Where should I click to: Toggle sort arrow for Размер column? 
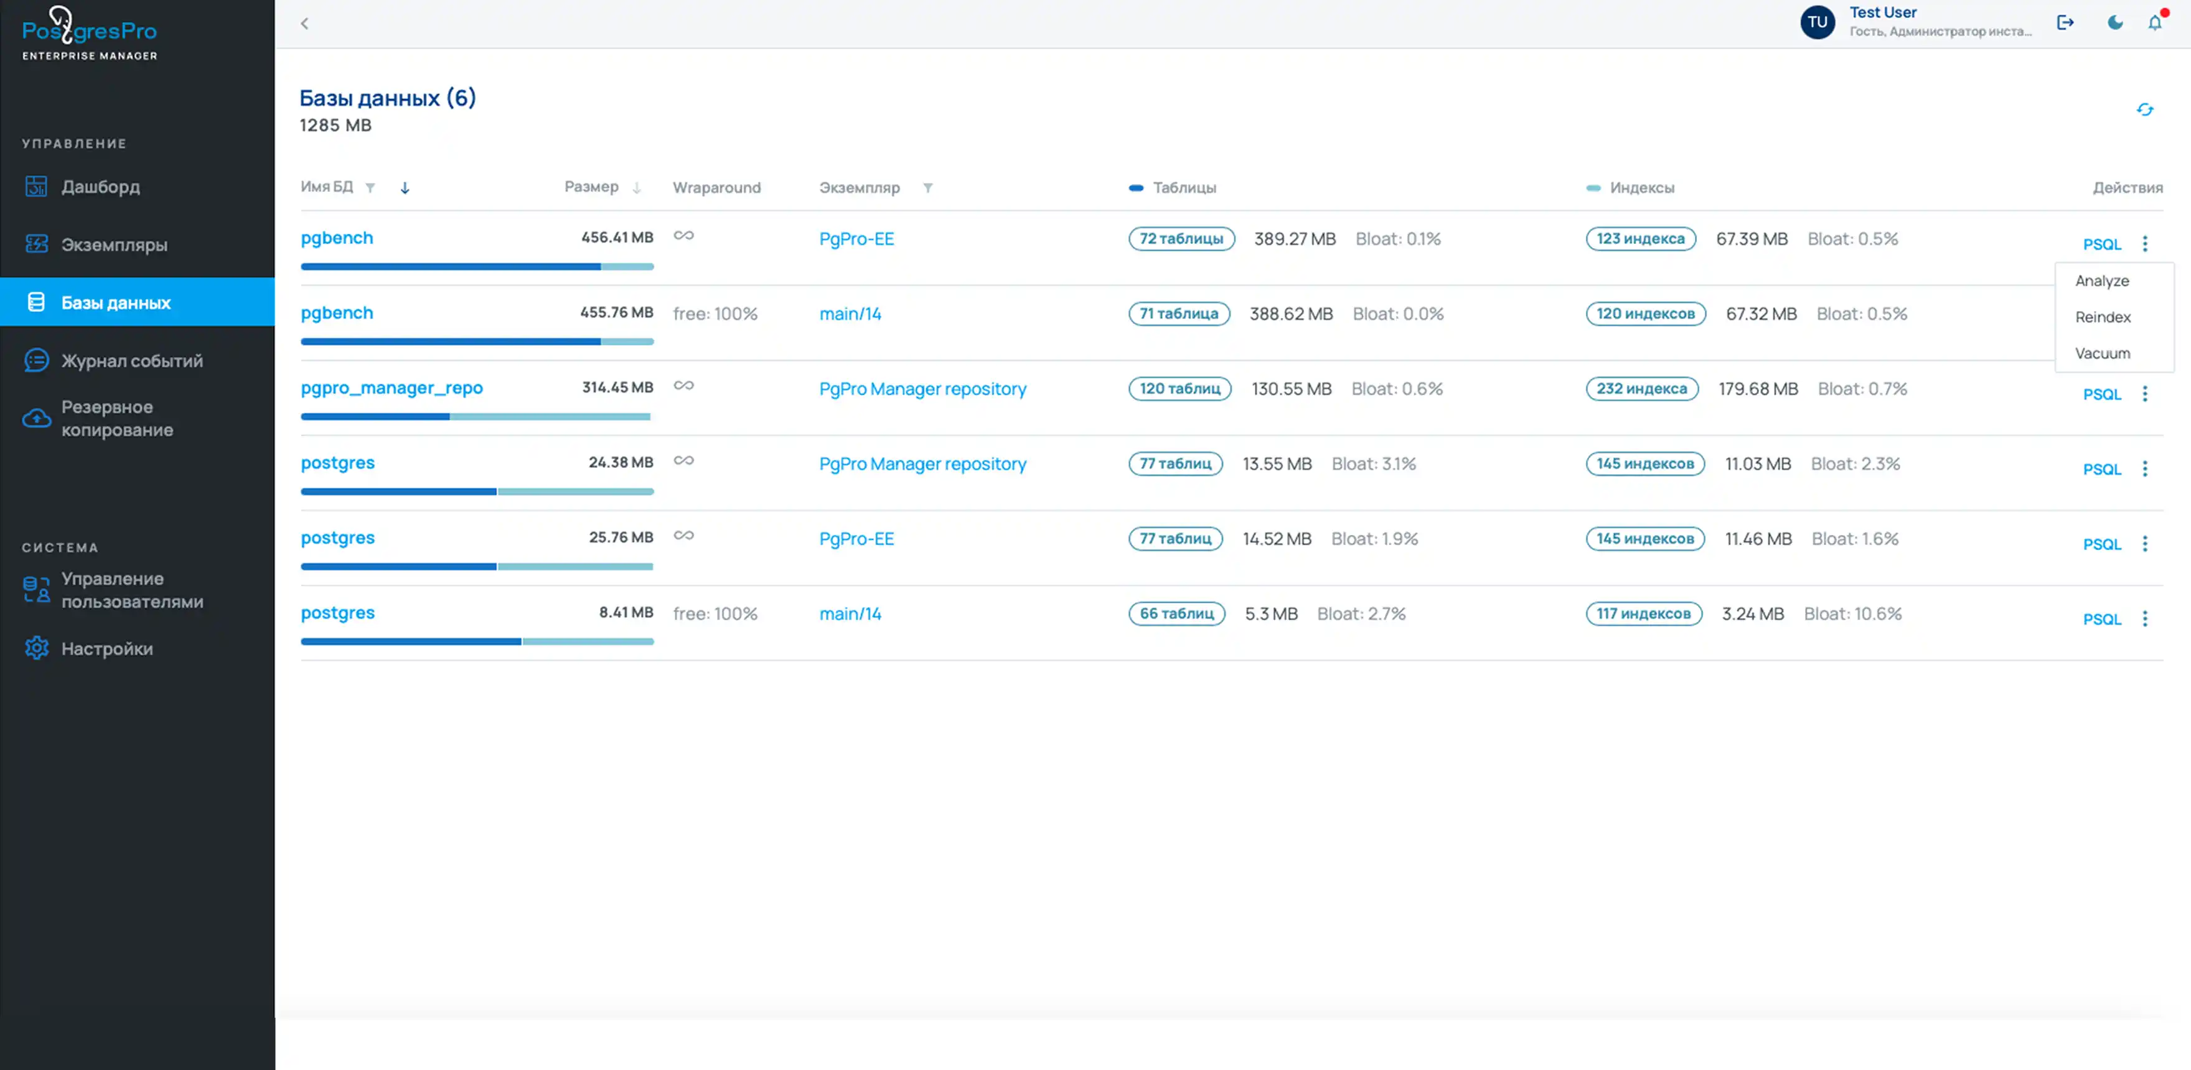pos(636,188)
